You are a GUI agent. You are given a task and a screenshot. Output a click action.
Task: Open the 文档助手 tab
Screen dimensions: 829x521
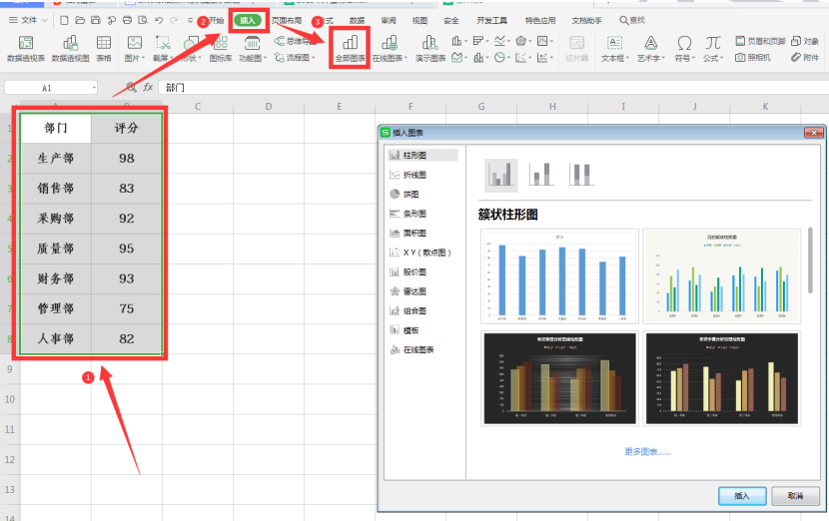pos(587,21)
